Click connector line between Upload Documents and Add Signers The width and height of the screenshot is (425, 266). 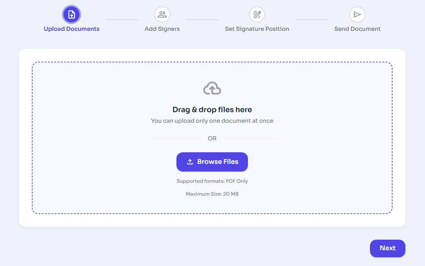click(122, 20)
